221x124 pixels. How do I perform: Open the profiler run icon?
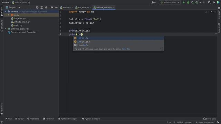point(197,2)
